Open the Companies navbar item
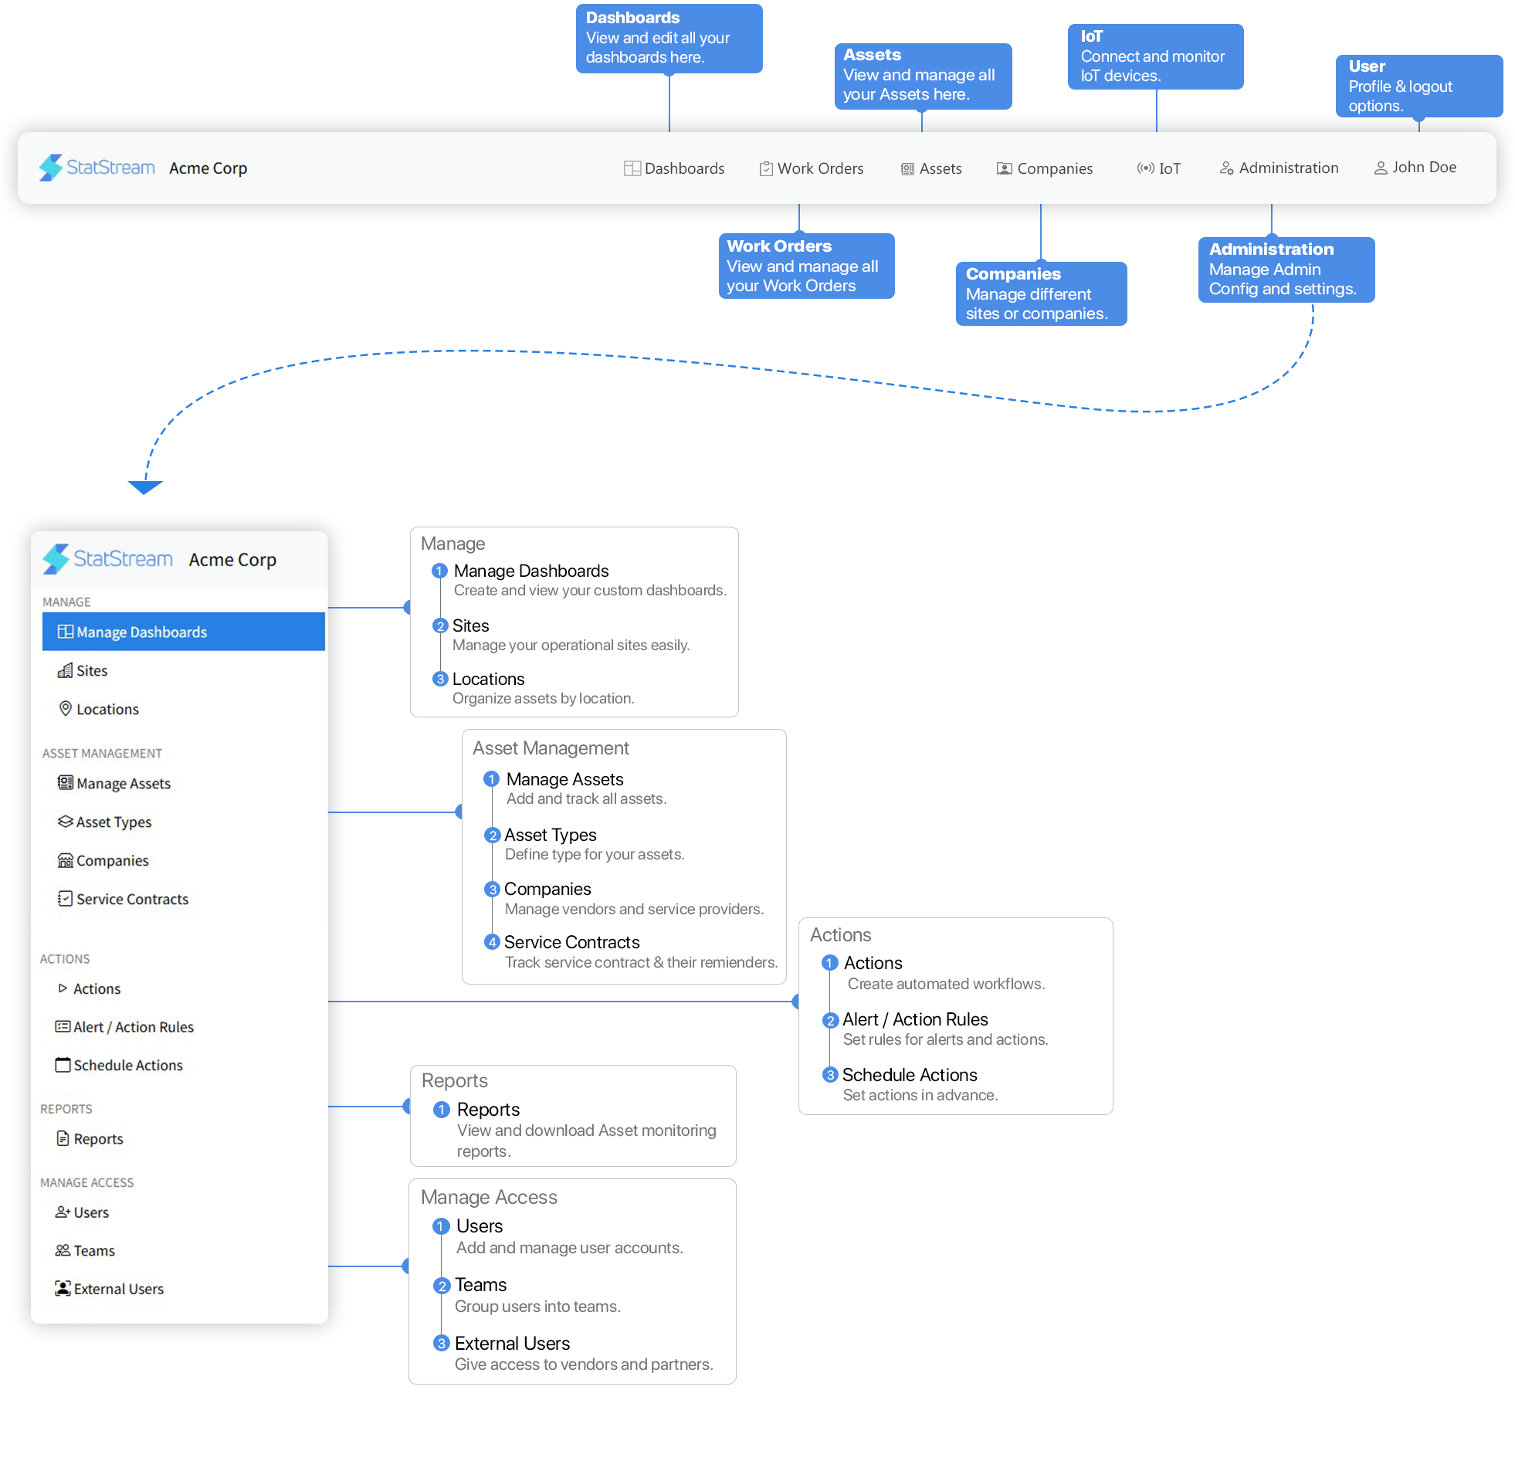This screenshot has height=1461, width=1515. 1053,168
